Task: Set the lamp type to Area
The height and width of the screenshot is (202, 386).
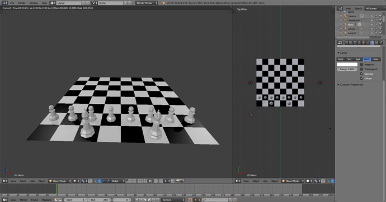Action: tap(376, 59)
